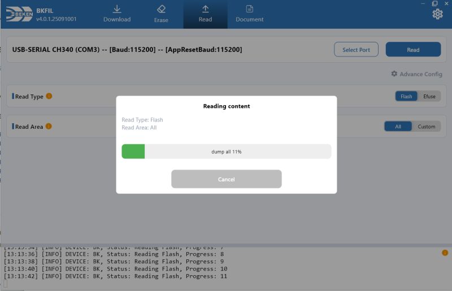The image size is (452, 291).
Task: Click the Download arrow icon
Action: tap(117, 9)
